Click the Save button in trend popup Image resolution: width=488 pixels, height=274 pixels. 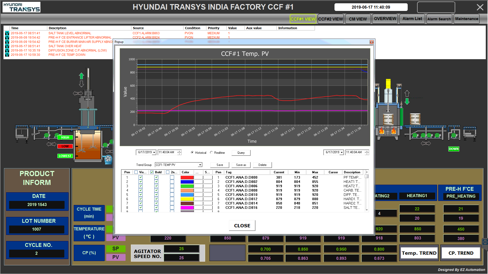(220, 165)
